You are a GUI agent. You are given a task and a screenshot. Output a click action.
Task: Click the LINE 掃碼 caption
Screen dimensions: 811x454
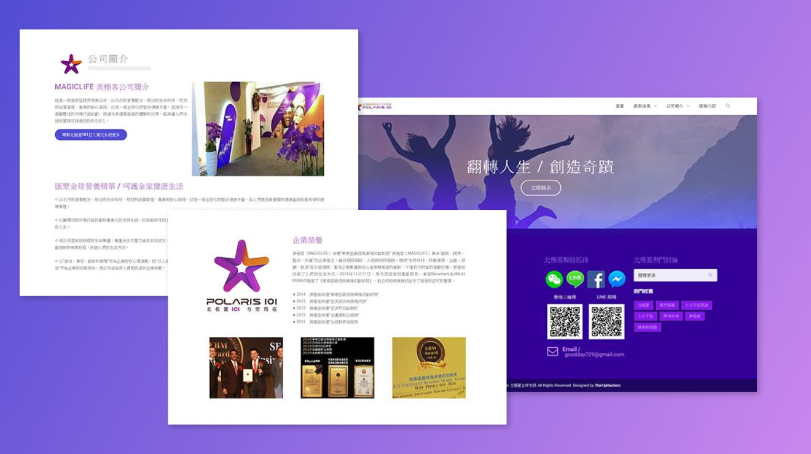pos(606,297)
